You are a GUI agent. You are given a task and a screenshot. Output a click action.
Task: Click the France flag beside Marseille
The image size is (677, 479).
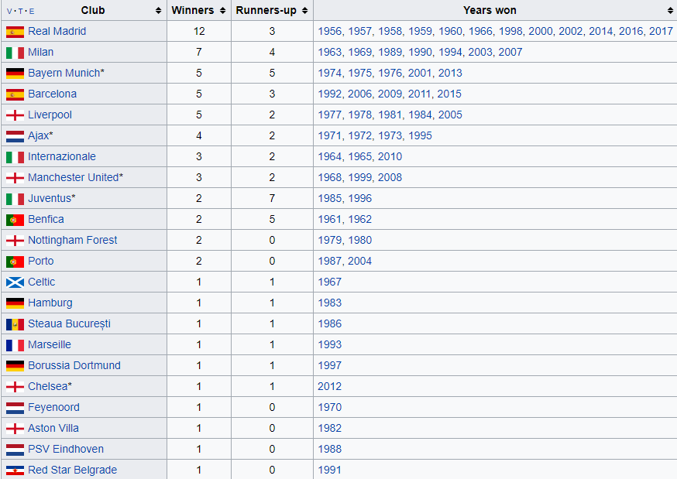coord(15,345)
